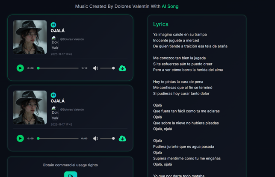Image resolution: width=275 pixels, height=177 pixels.
Task: Click the commercial usage rights icon
Action: pos(71,174)
